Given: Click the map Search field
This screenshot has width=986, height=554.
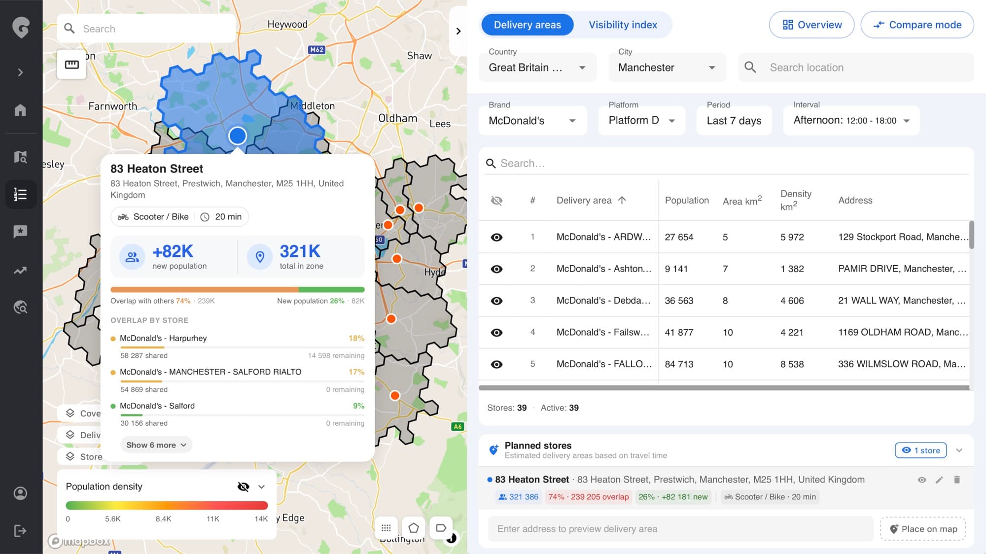Looking at the screenshot, I should [146, 29].
